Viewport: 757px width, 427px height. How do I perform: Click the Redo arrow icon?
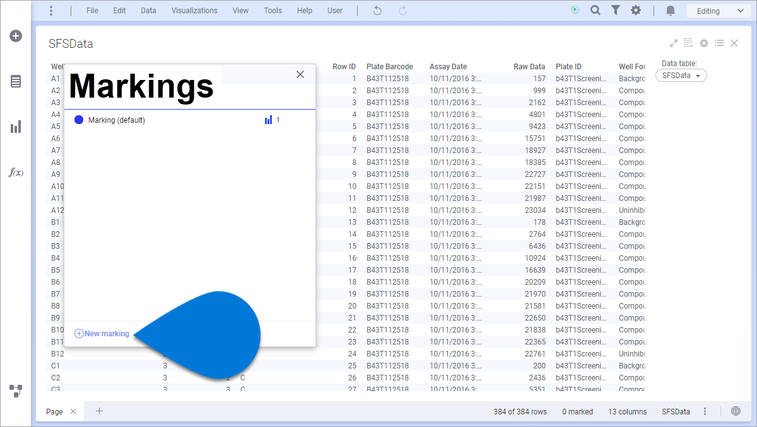tap(402, 11)
